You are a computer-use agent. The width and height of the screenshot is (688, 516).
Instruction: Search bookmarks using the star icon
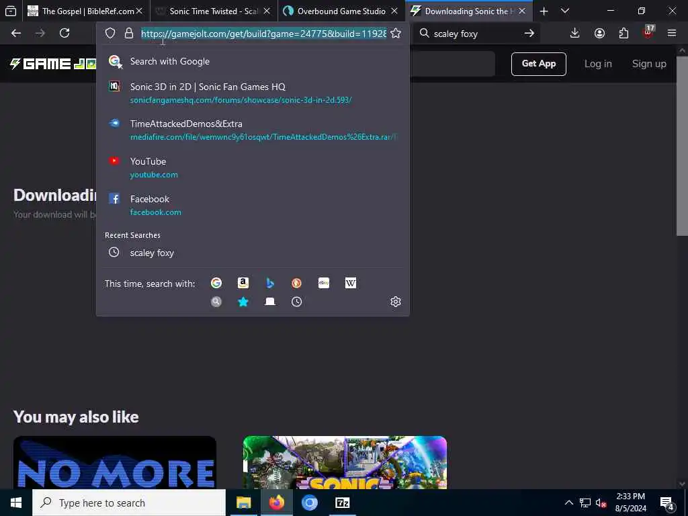[x=243, y=302]
